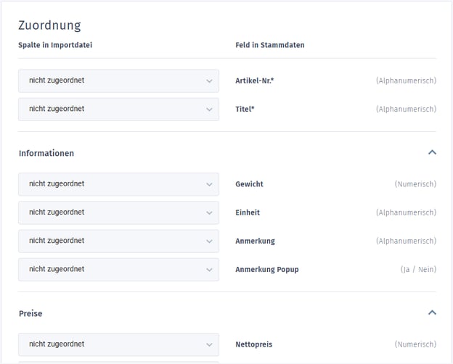Click the dropdown arrow in the Einheit row
Screen dimensions: 453x364
pyautogui.click(x=209, y=212)
